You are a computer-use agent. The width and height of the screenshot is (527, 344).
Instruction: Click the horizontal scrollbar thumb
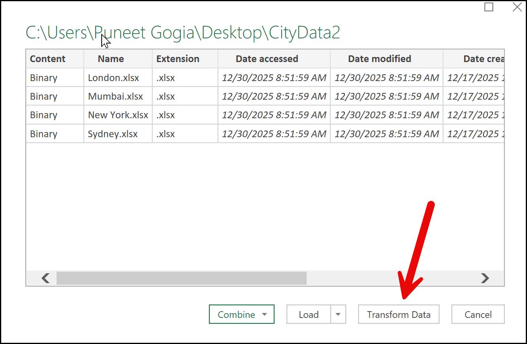click(x=181, y=278)
